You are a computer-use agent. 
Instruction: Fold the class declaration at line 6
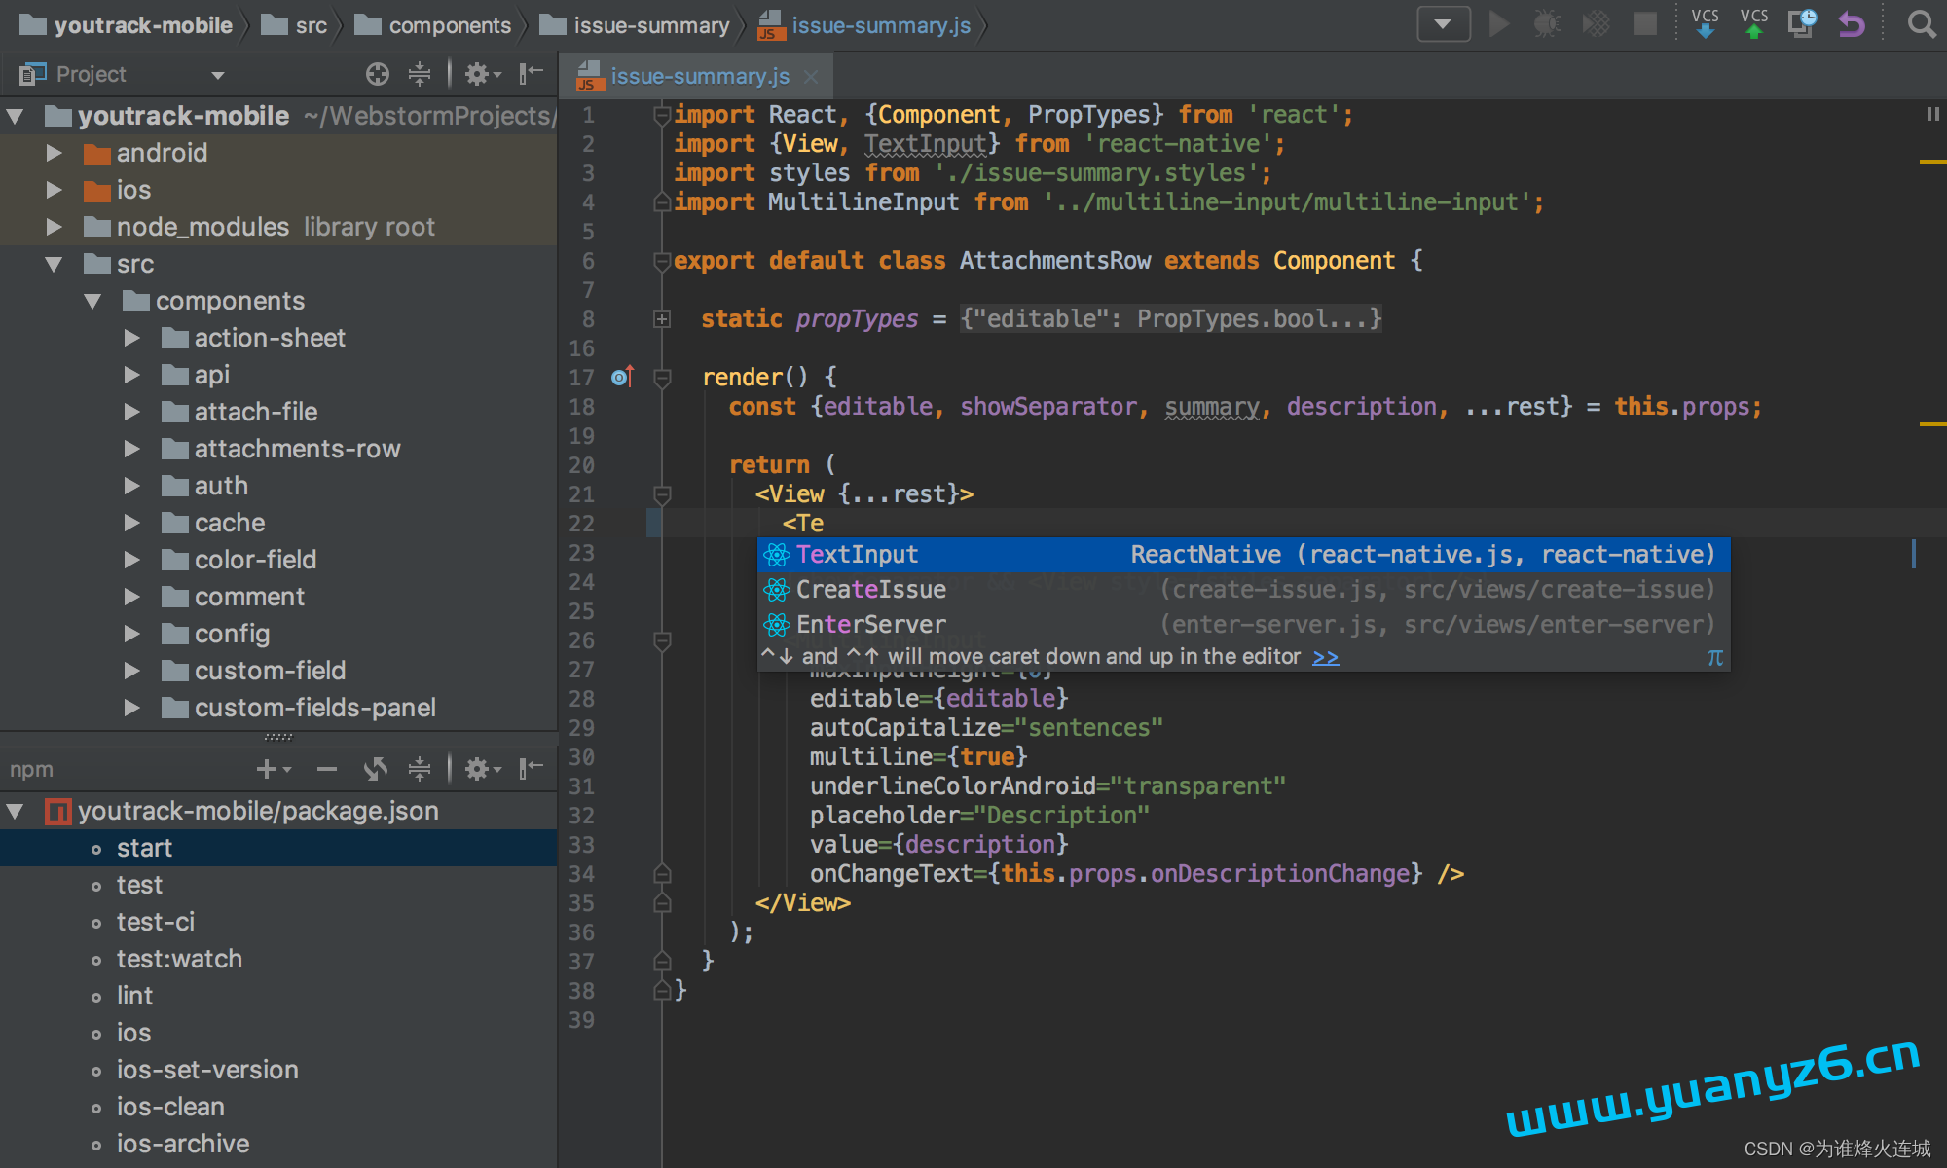pos(662,261)
